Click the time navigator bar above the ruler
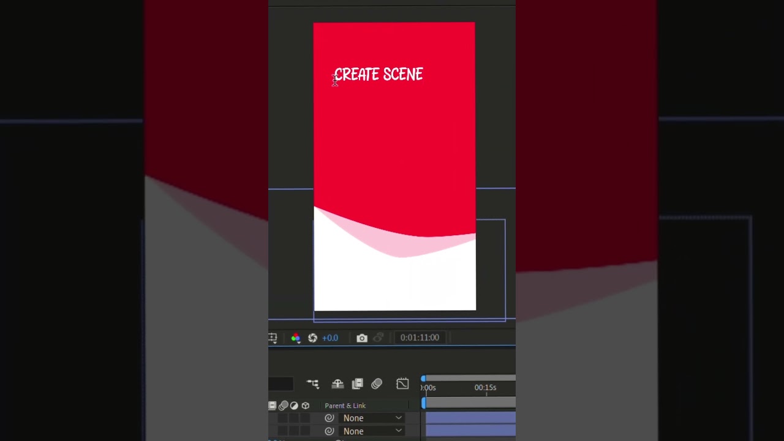The width and height of the screenshot is (784, 441). pos(469,378)
